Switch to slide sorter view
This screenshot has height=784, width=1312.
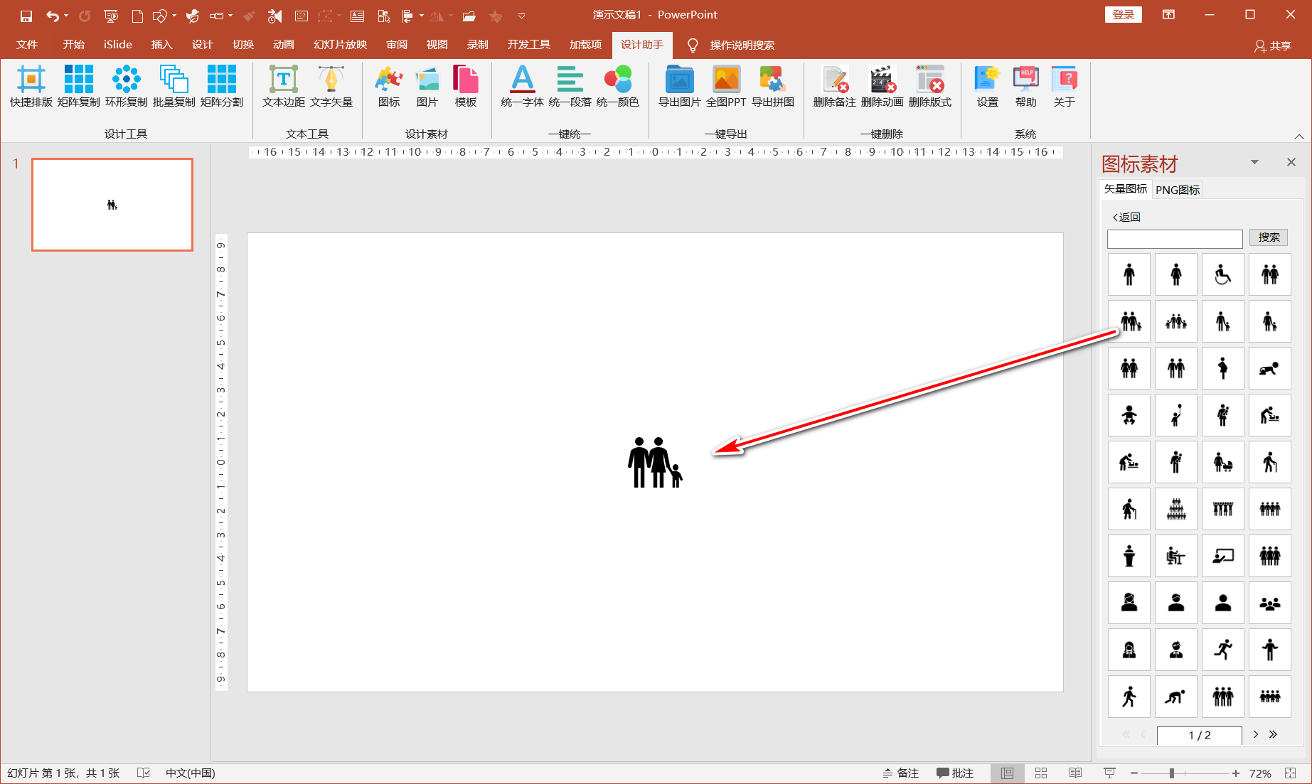tap(1041, 773)
